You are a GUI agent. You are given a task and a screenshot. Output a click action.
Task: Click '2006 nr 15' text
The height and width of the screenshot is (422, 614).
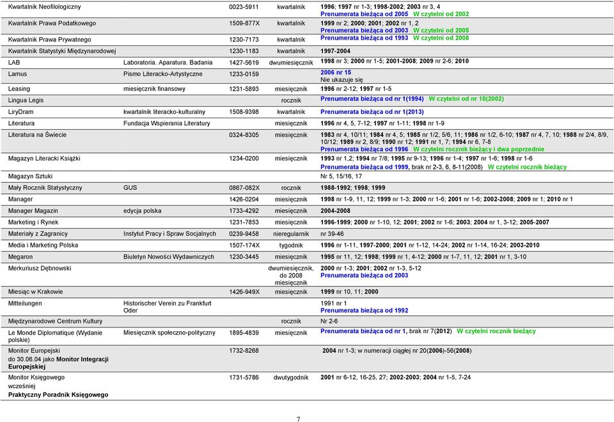pos(336,72)
